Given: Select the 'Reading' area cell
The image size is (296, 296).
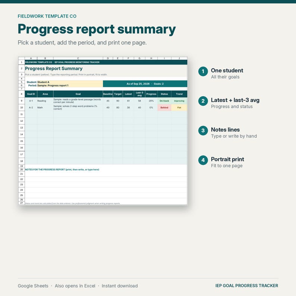Looking at the screenshot, I should click(45, 101).
